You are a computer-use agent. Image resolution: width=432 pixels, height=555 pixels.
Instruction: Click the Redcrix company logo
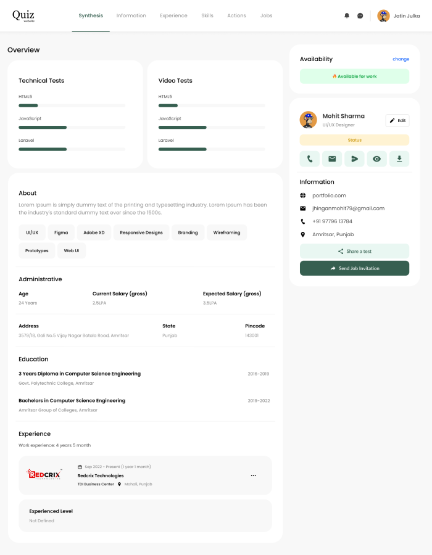[x=44, y=474]
